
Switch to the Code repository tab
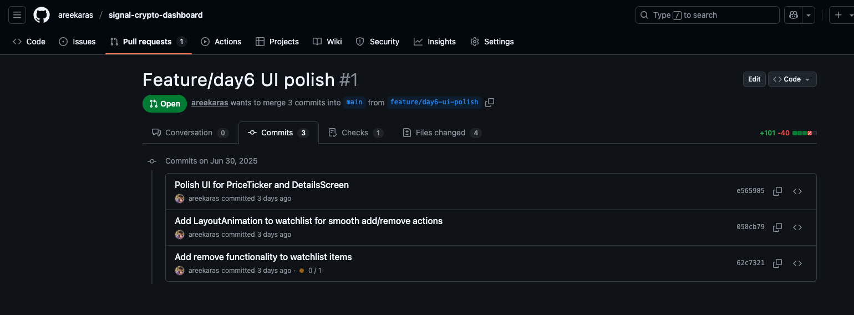29,42
